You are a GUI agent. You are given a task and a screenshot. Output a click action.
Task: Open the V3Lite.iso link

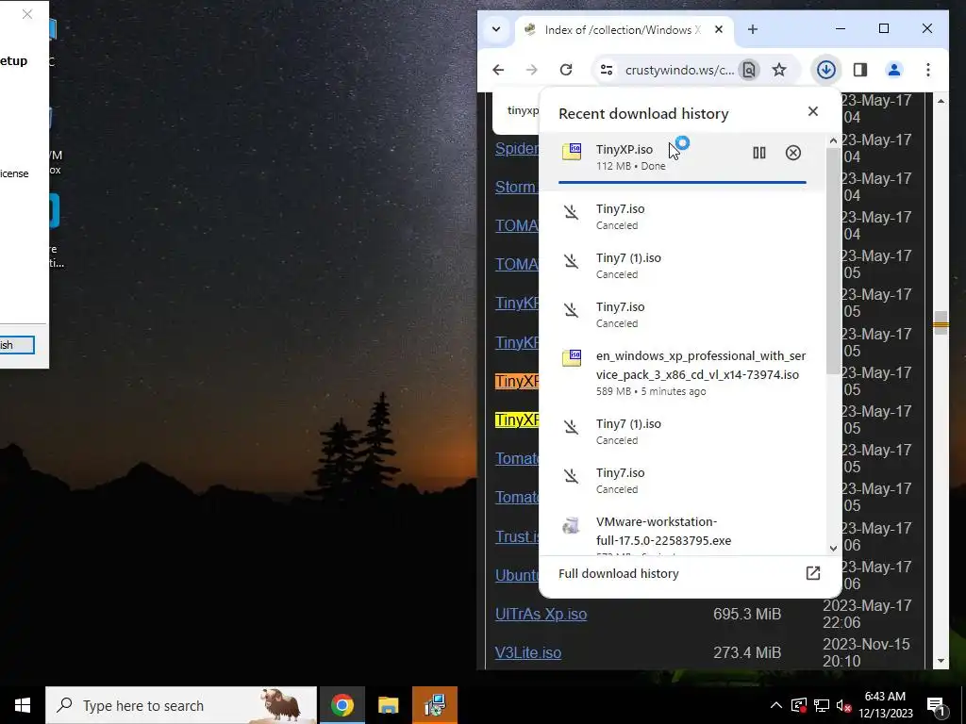527,652
